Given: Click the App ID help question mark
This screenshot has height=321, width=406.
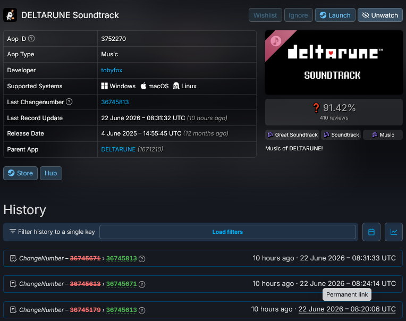Looking at the screenshot, I should tap(31, 39).
